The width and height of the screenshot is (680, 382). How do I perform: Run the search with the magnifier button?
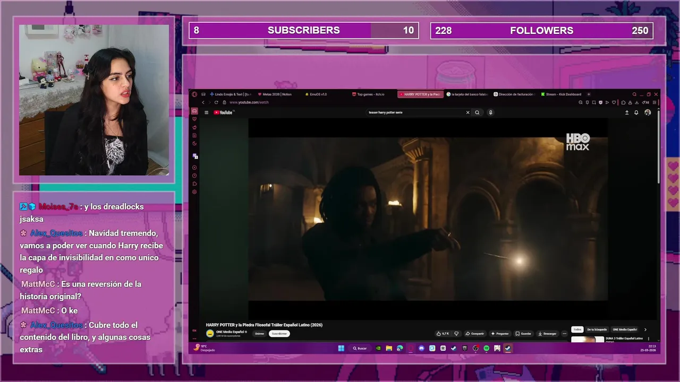click(477, 112)
